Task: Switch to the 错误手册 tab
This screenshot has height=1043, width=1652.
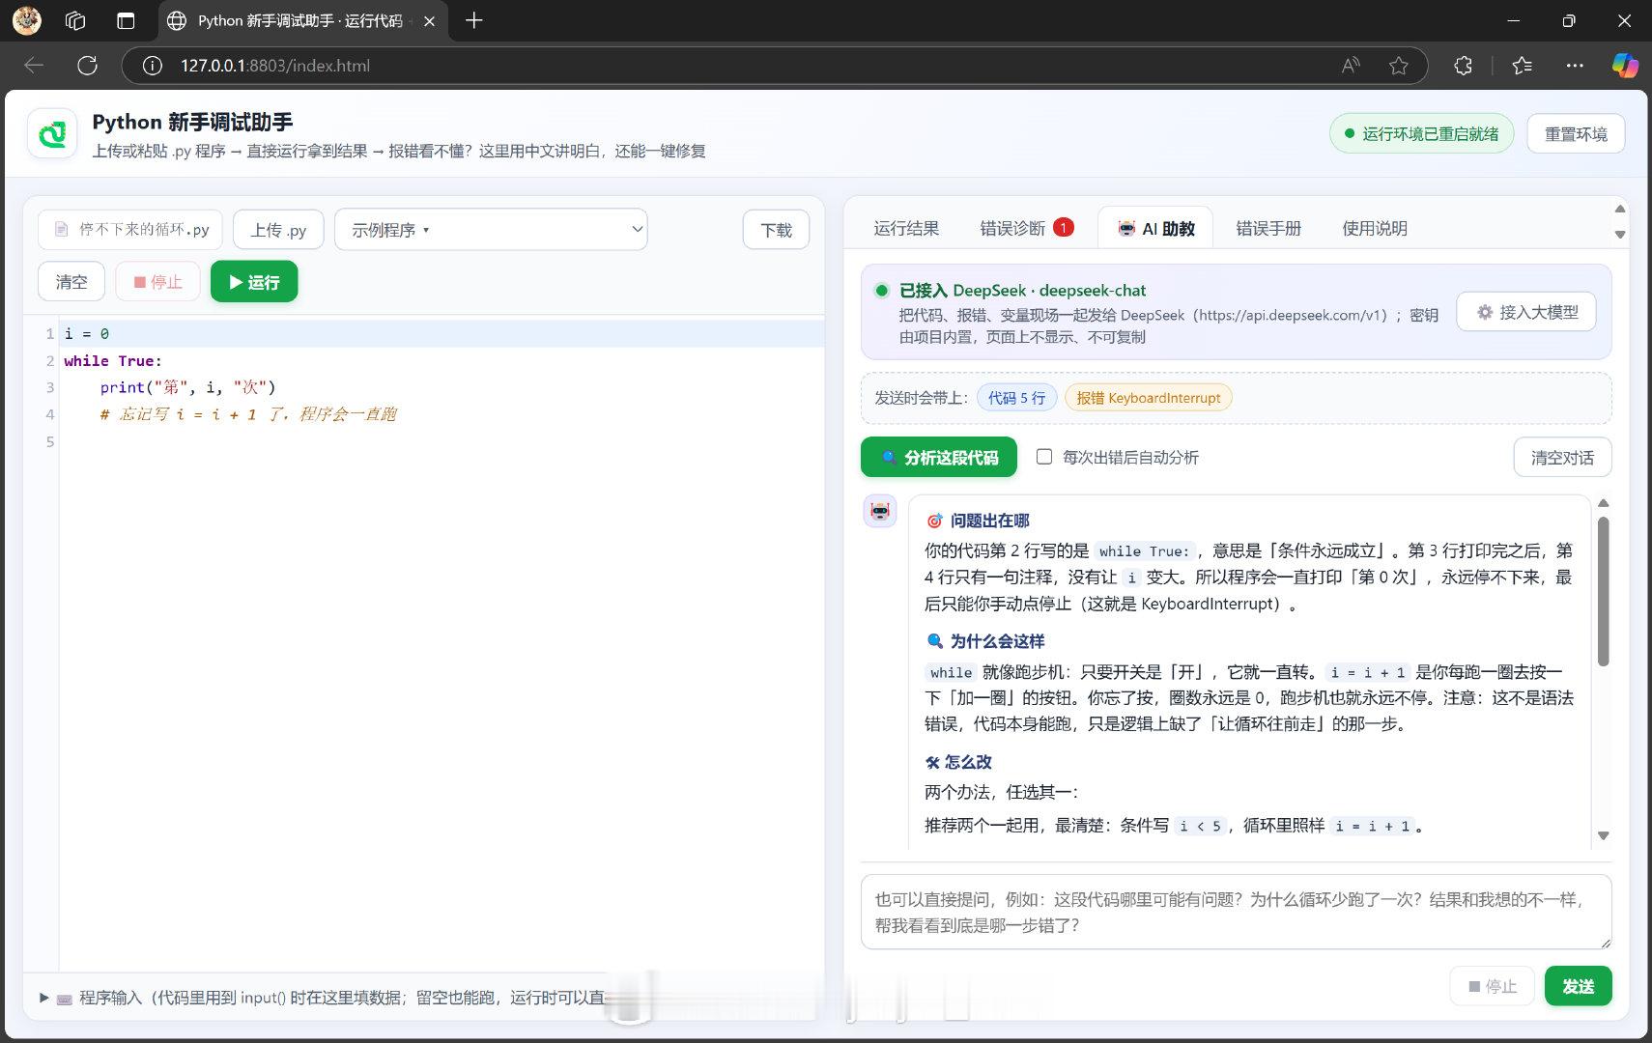Action: [1268, 229]
